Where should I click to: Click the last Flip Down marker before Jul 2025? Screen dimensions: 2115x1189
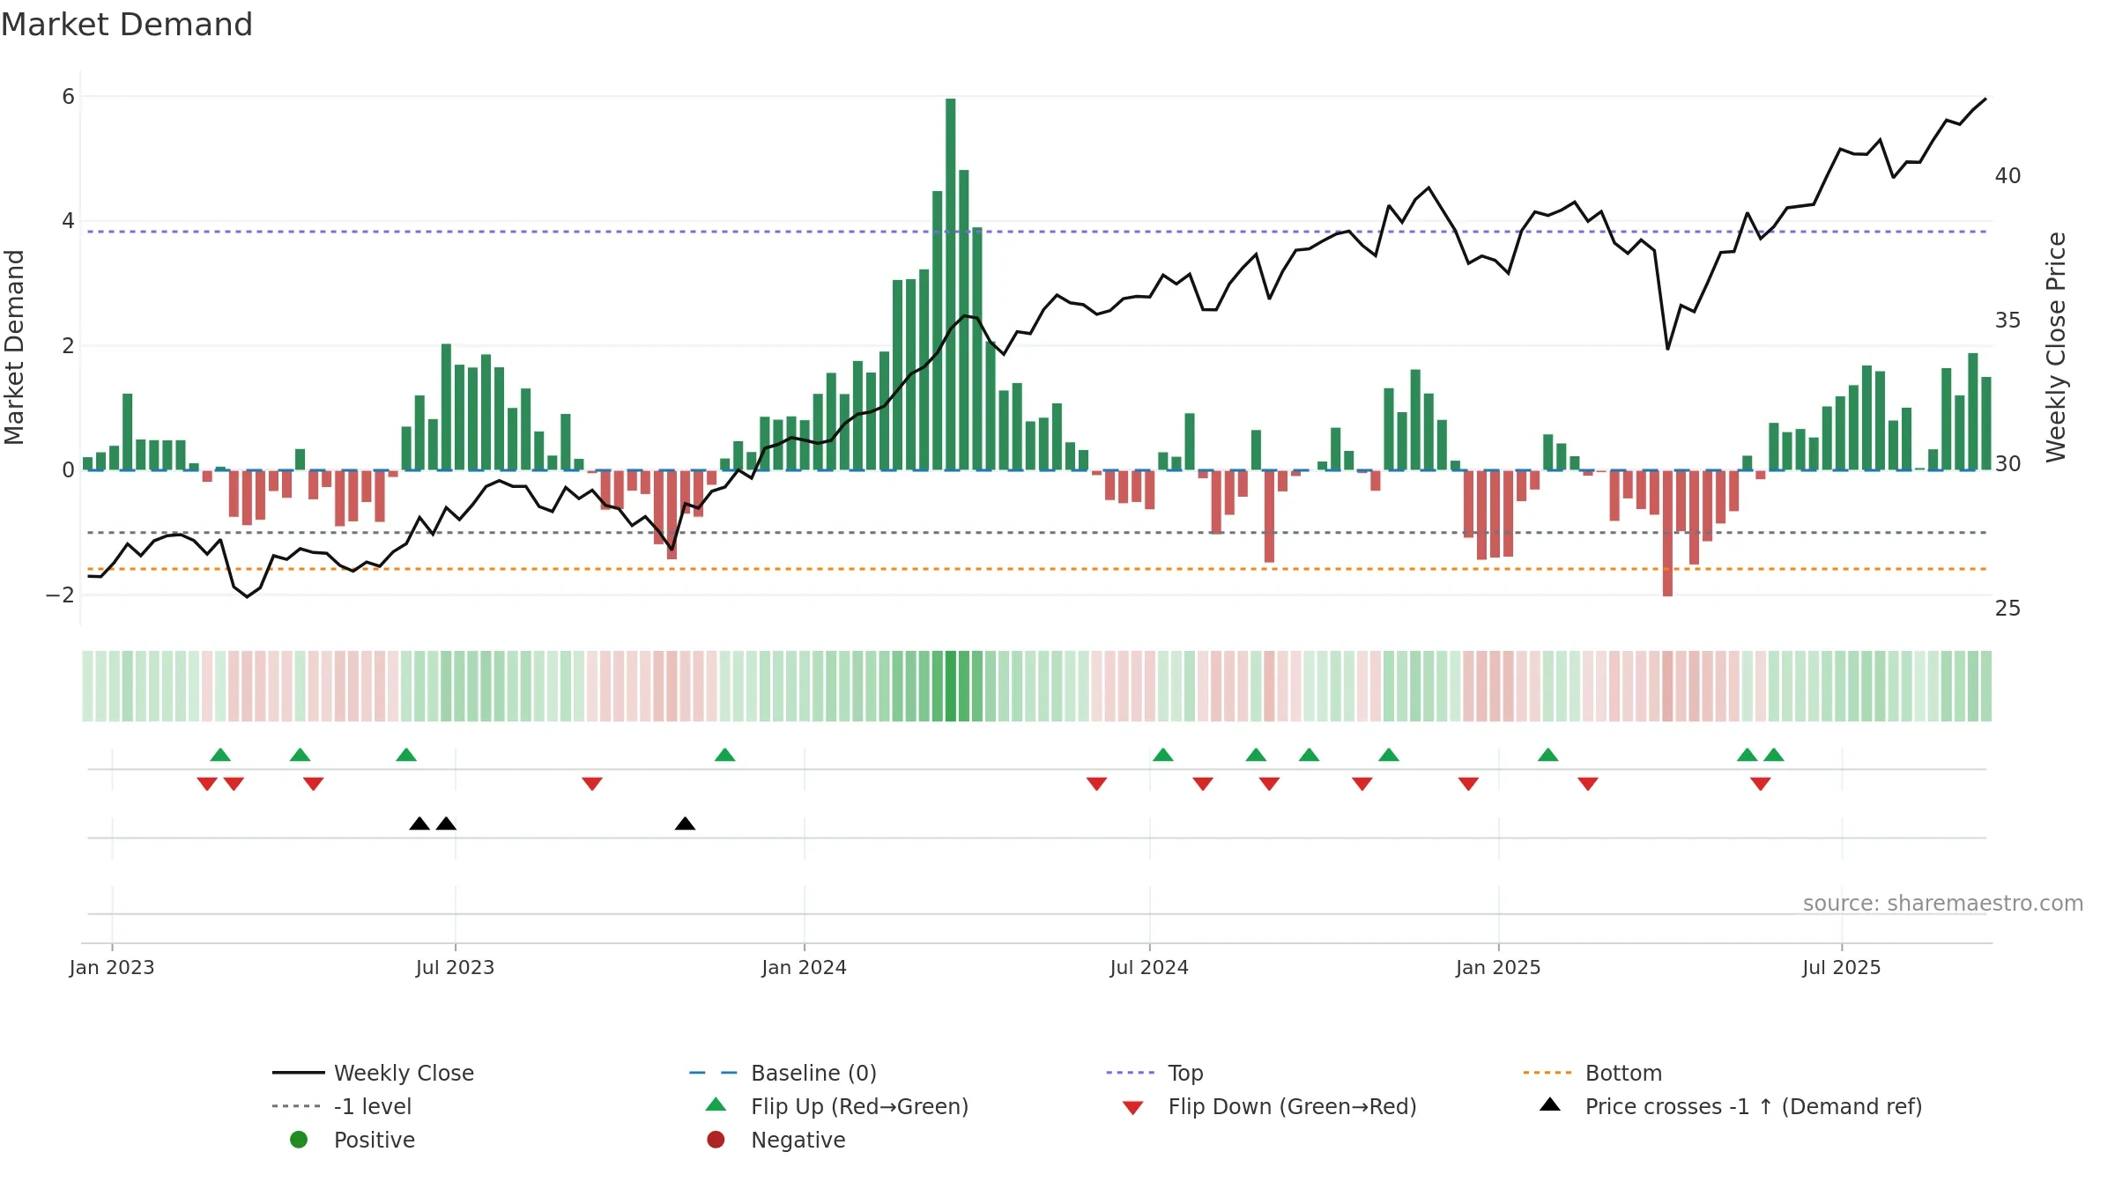(1761, 784)
